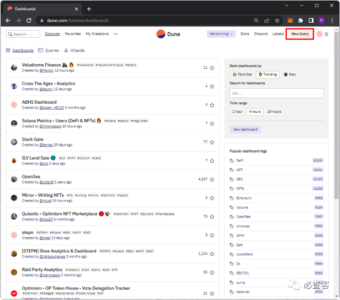The image size is (340, 300).
Task: Click the New dashboard button
Action: coord(245,130)
